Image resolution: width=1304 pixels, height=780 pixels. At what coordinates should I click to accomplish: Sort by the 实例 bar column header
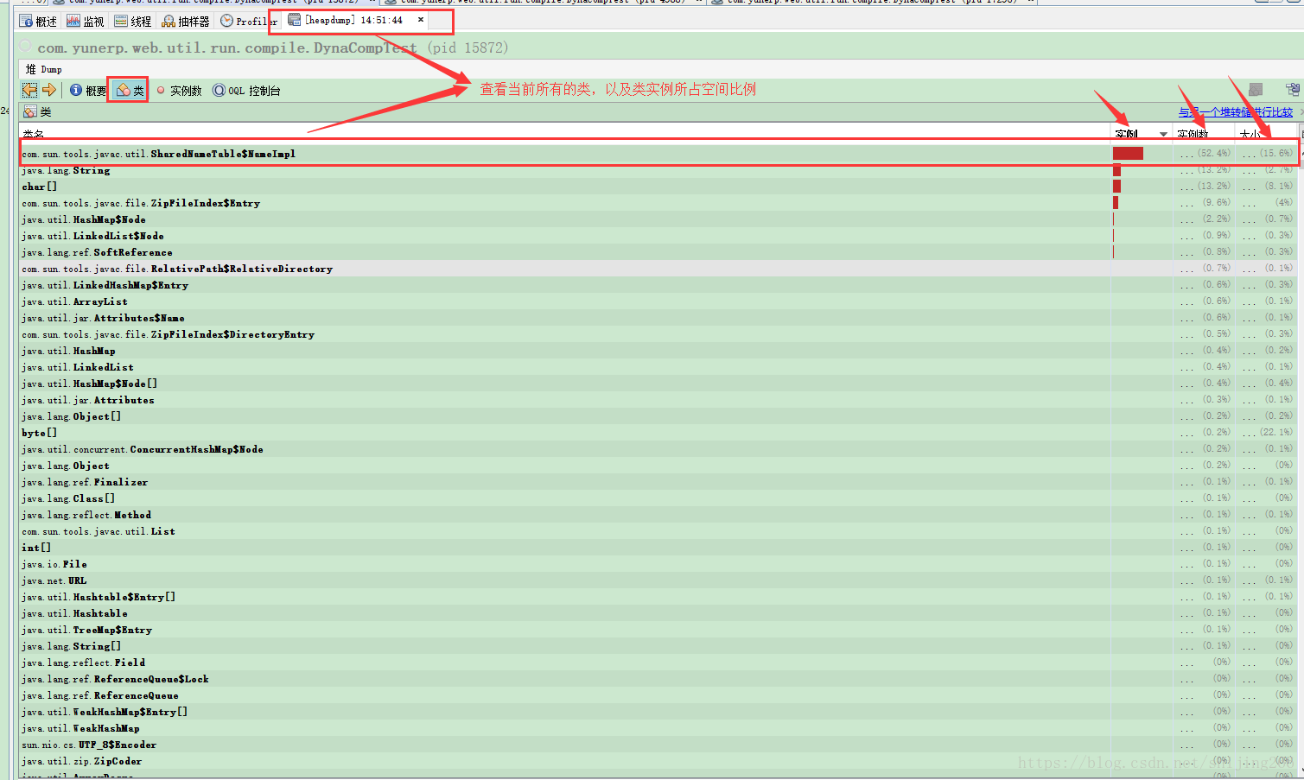[x=1142, y=134]
